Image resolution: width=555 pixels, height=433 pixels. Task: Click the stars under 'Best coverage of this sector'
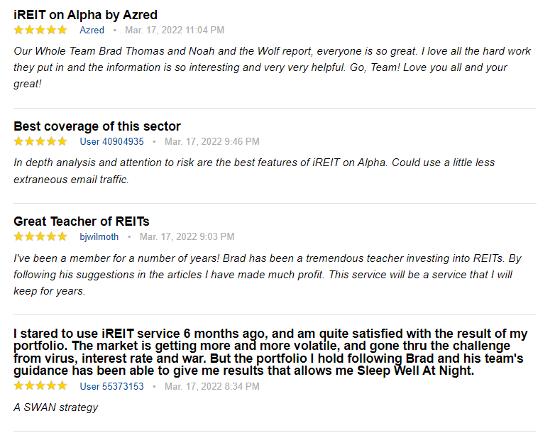point(40,141)
